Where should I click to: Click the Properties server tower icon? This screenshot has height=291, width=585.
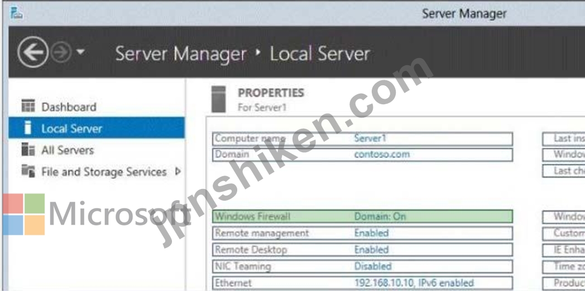coord(218,99)
